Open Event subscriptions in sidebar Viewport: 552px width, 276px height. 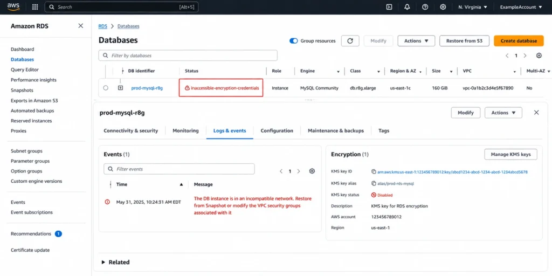32,212
